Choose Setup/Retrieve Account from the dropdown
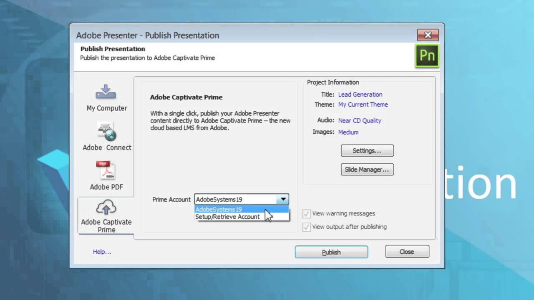This screenshot has height=300, width=534. tap(227, 217)
